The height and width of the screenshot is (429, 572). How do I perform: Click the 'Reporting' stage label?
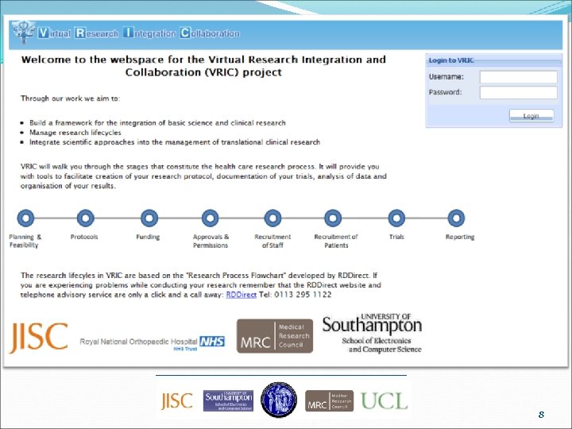click(x=460, y=237)
